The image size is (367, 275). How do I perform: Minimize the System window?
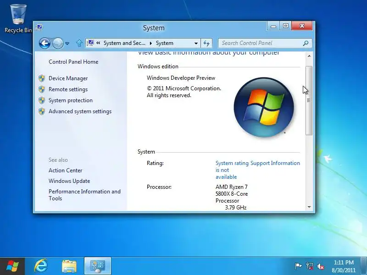(x=273, y=26)
